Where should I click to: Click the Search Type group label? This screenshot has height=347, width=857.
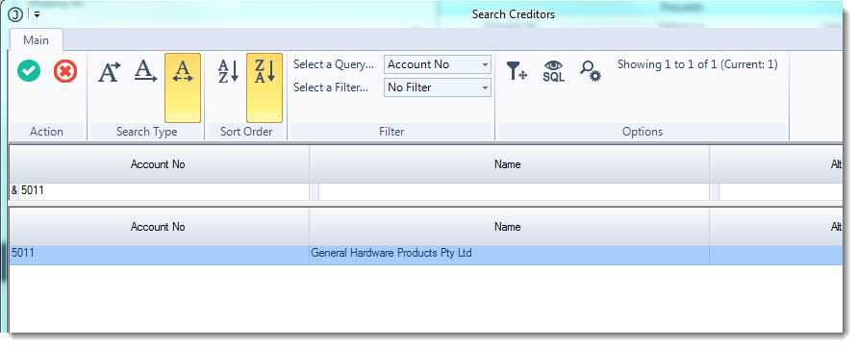pyautogui.click(x=146, y=132)
